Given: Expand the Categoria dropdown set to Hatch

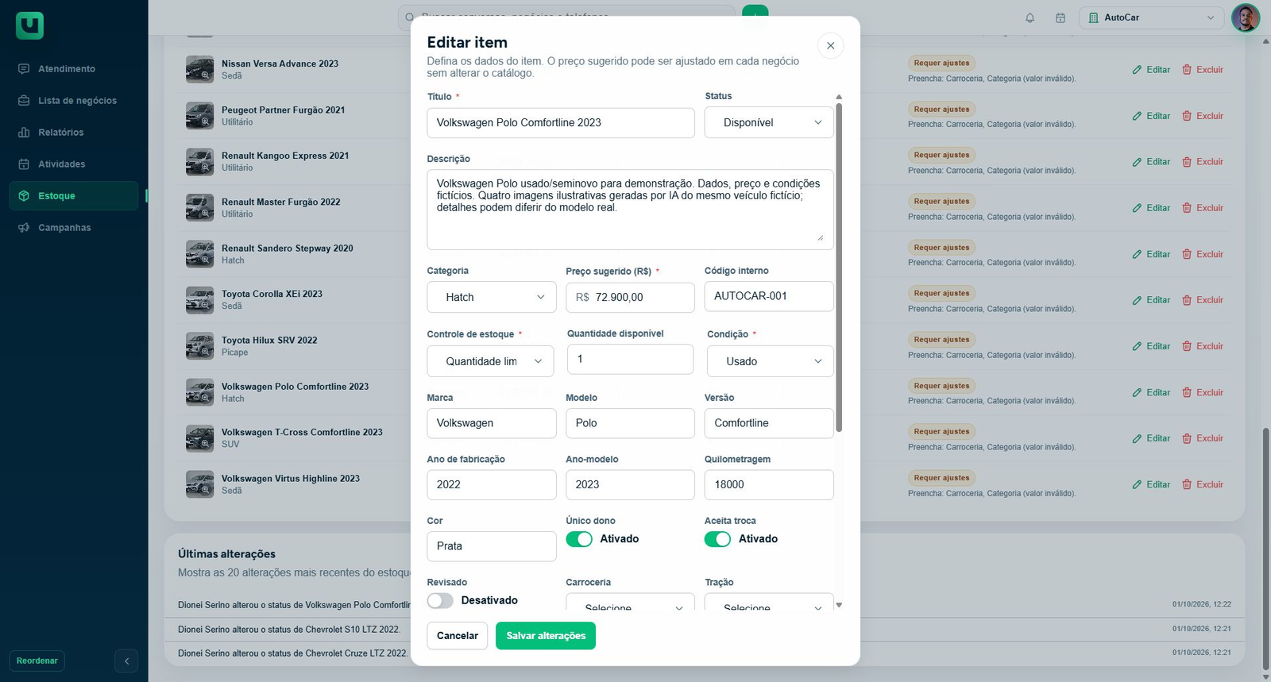Looking at the screenshot, I should pyautogui.click(x=492, y=297).
